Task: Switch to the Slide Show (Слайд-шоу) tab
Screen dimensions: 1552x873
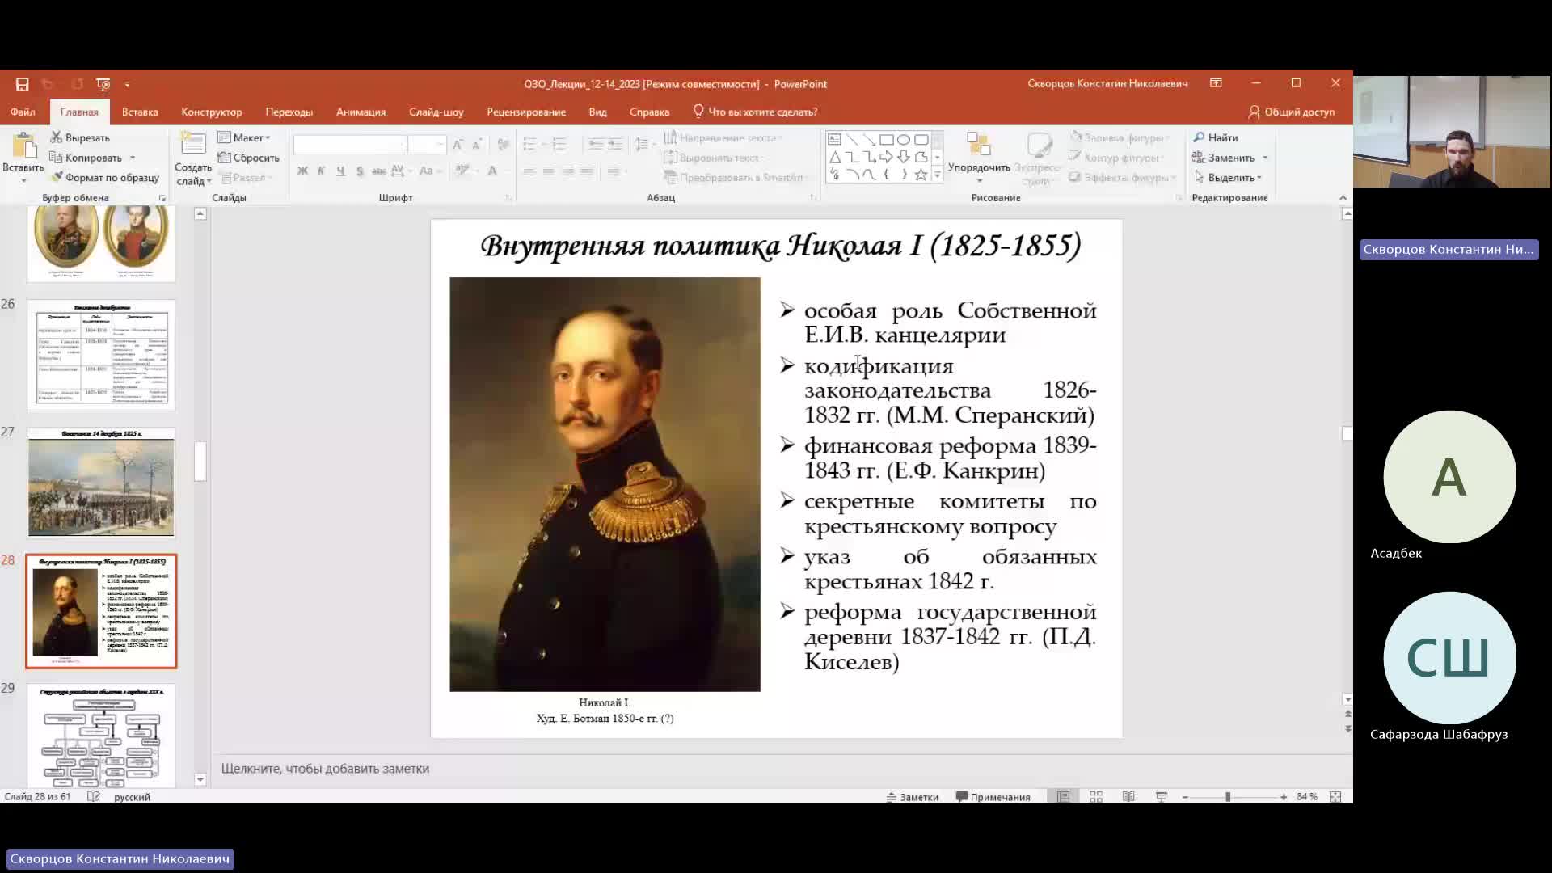Action: click(x=436, y=112)
